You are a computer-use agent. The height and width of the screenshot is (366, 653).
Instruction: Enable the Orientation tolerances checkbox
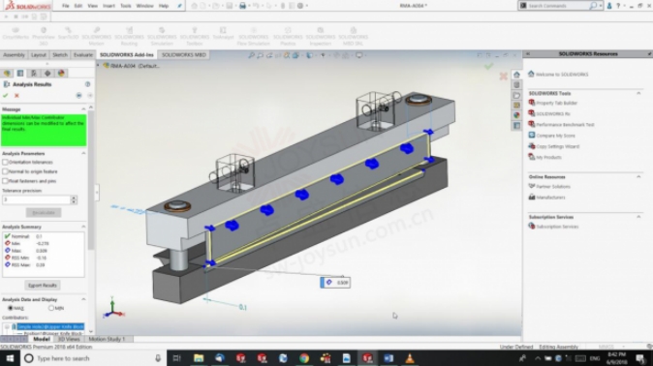(5, 162)
